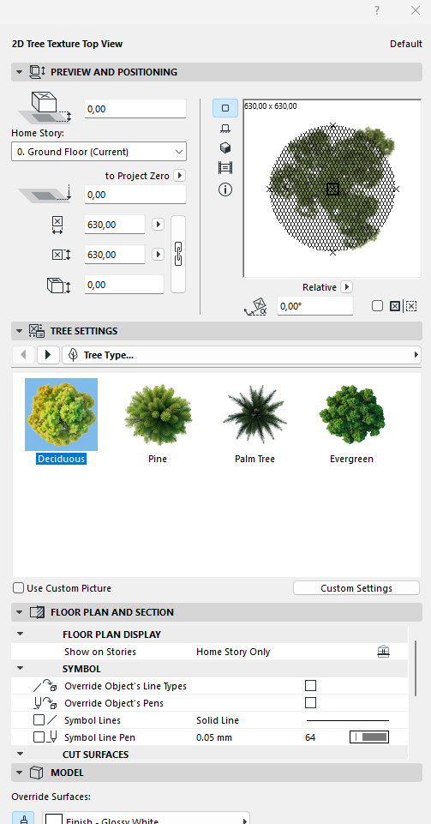Click the elevation to Project Zero field
The image size is (431, 824).
point(135,195)
